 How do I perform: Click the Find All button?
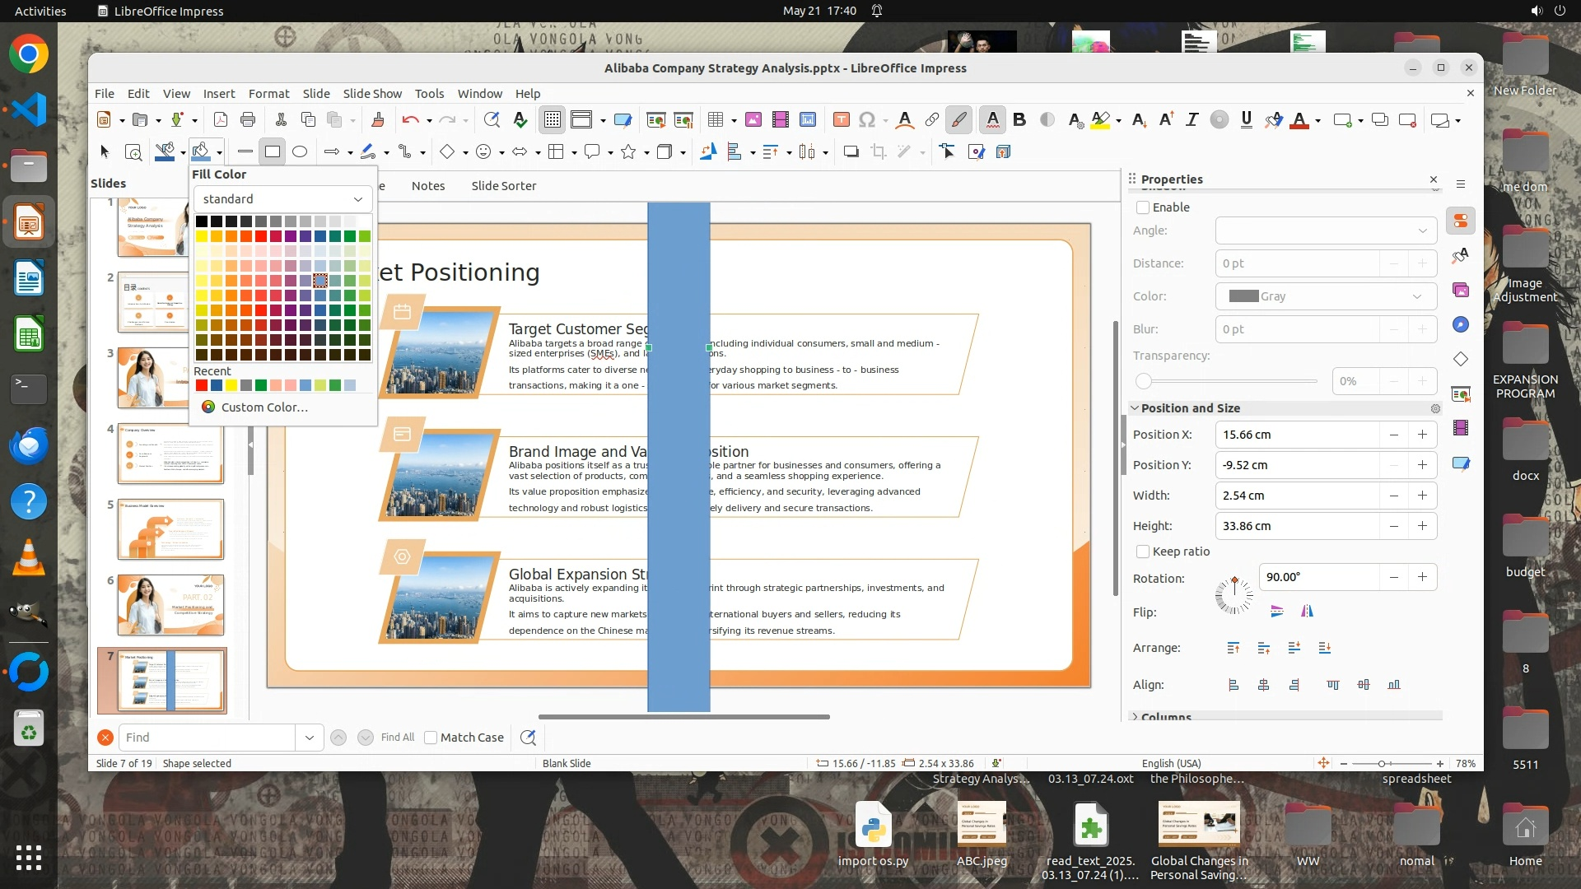point(398,738)
